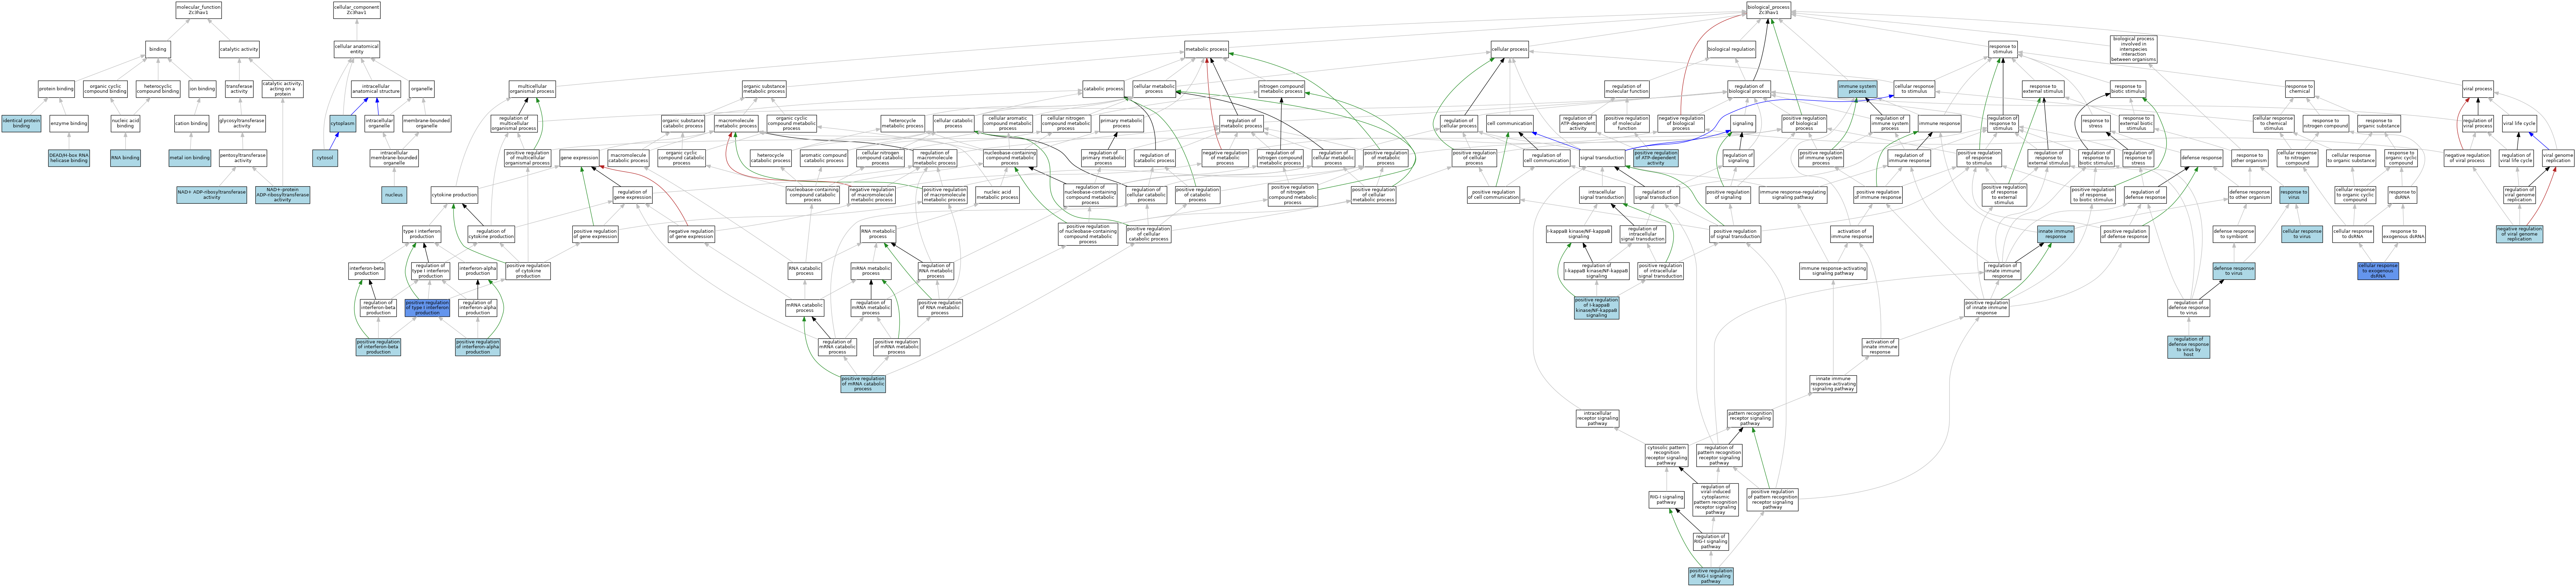Click the blue 'response to virus' node
The height and width of the screenshot is (587, 2576).
coord(2294,195)
